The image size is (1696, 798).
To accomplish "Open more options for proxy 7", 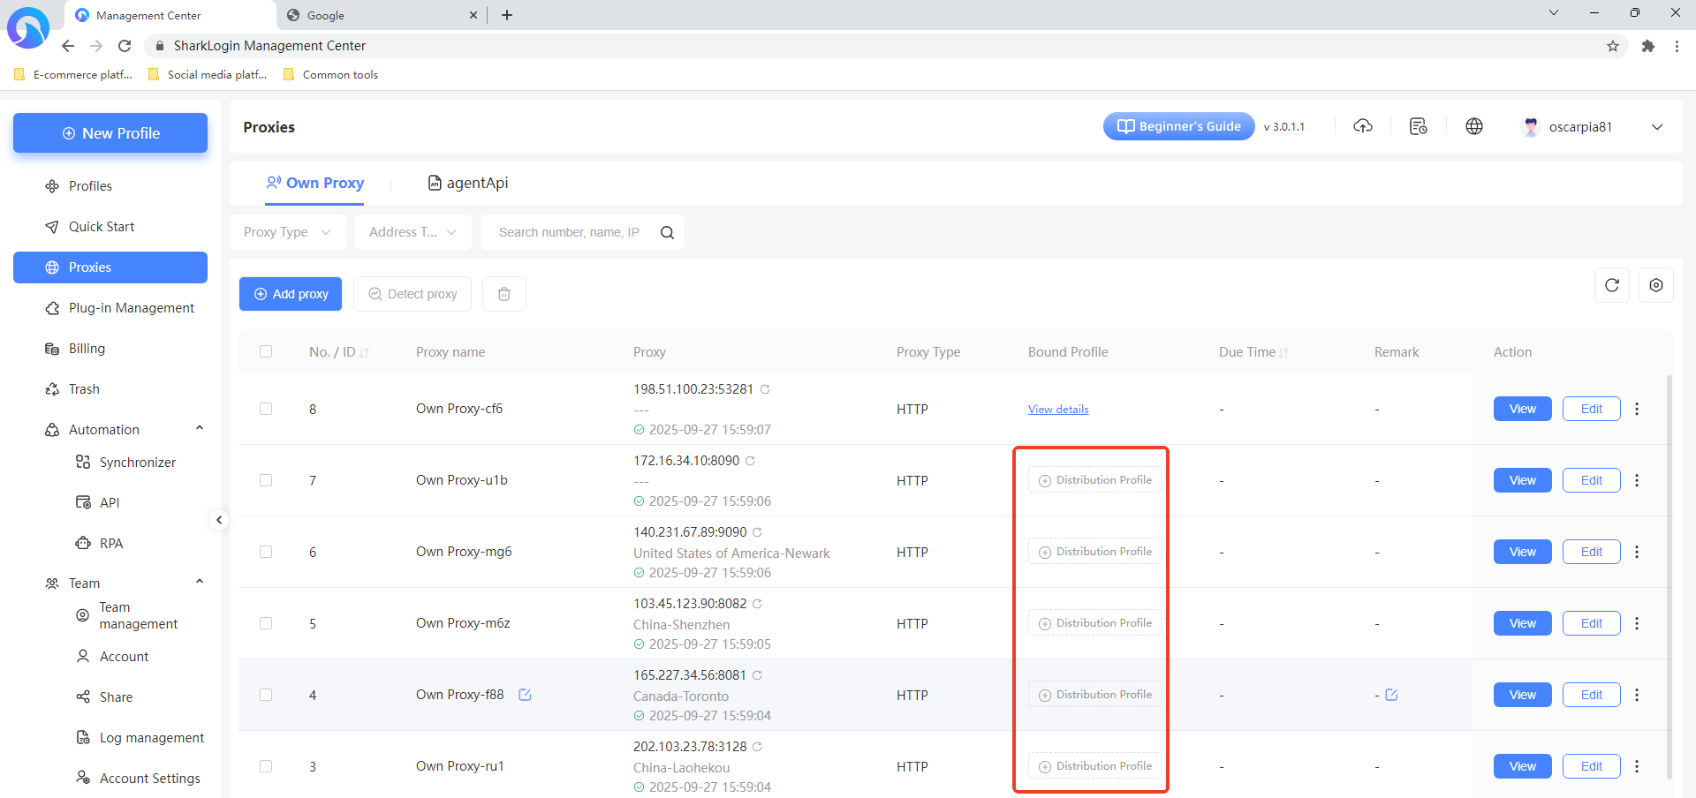I will coord(1637,480).
